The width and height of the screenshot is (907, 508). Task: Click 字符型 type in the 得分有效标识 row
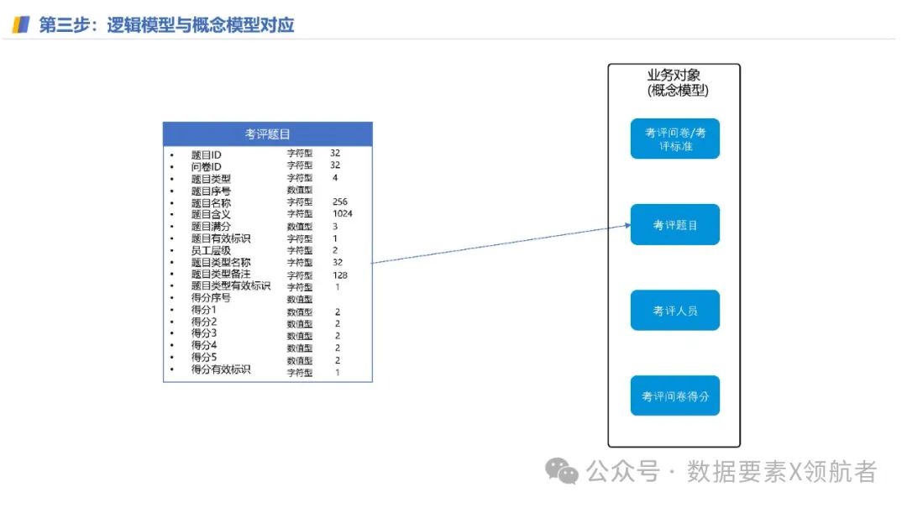[x=300, y=373]
